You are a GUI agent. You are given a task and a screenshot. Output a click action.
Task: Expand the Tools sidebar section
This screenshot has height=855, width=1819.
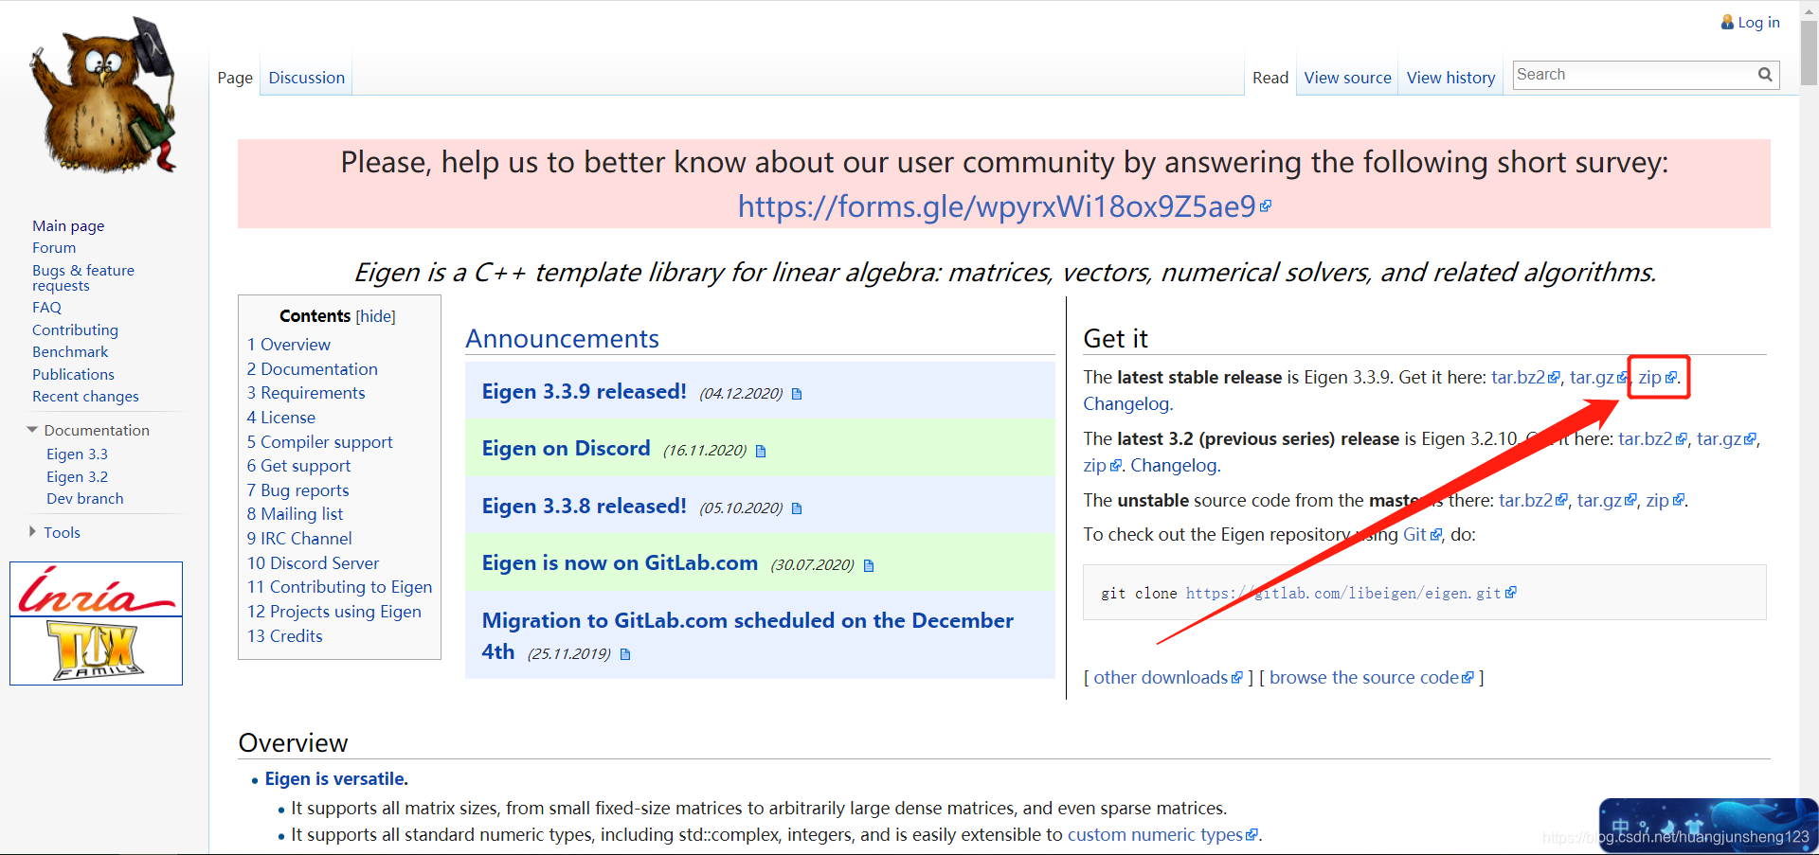(x=32, y=532)
